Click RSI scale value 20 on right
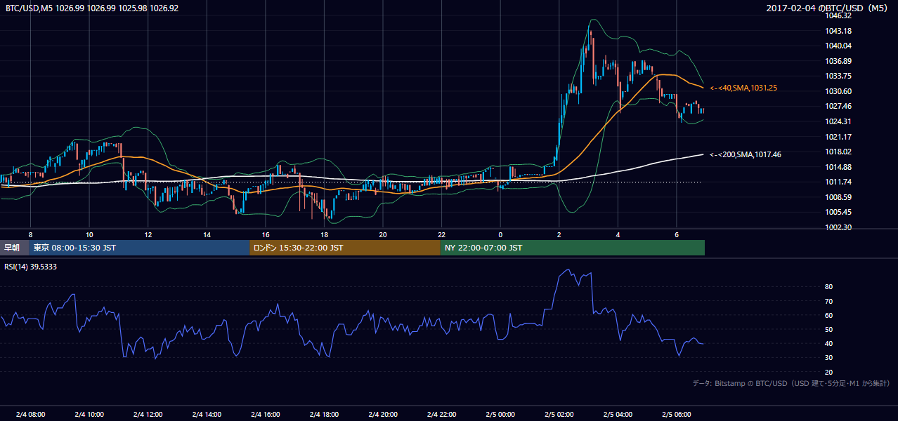Image resolution: width=898 pixels, height=421 pixels. (829, 372)
